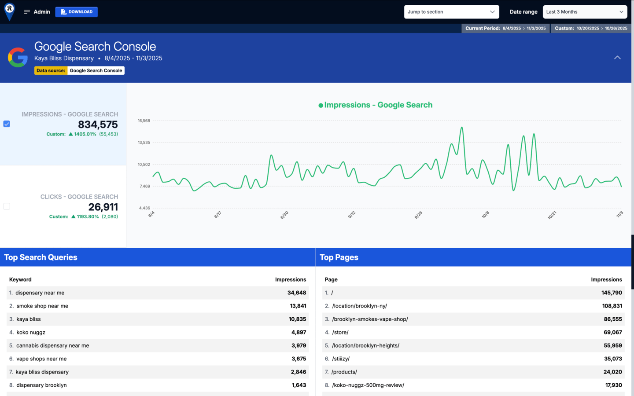The width and height of the screenshot is (634, 396).
Task: Click the Custom comparison period tab
Action: [x=591, y=28]
